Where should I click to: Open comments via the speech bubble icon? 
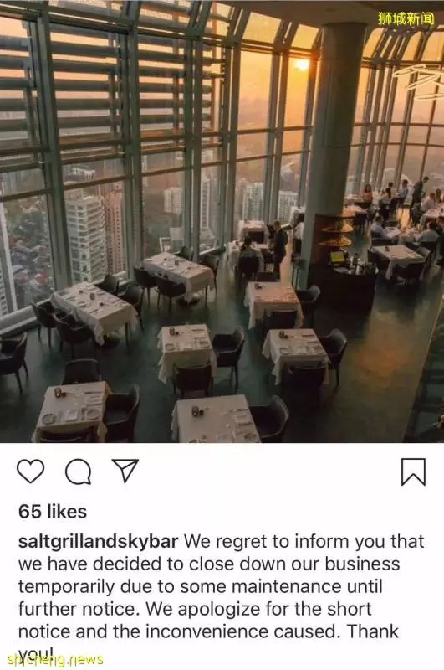click(x=78, y=472)
